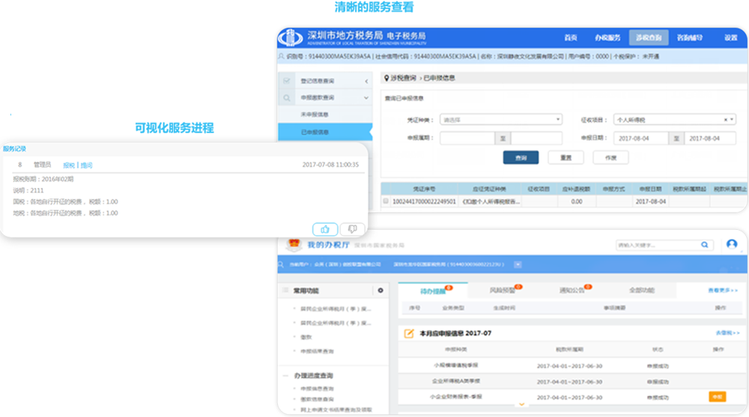Click the edit note icon beside 本月应申报信息
The image size is (749, 417).
coord(409,333)
